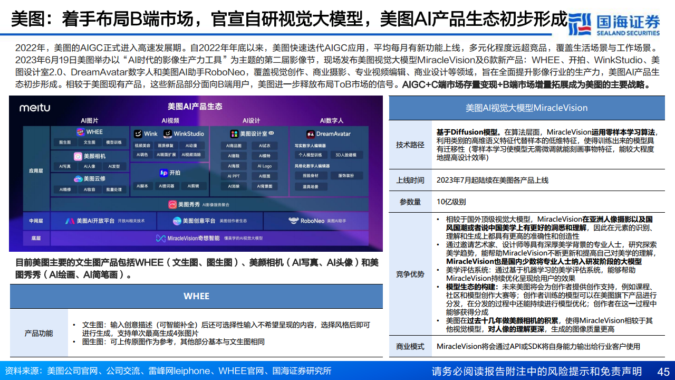Screen dimensions: 675x380
Task: Select the 画质修复 chip
Action: (x=166, y=146)
